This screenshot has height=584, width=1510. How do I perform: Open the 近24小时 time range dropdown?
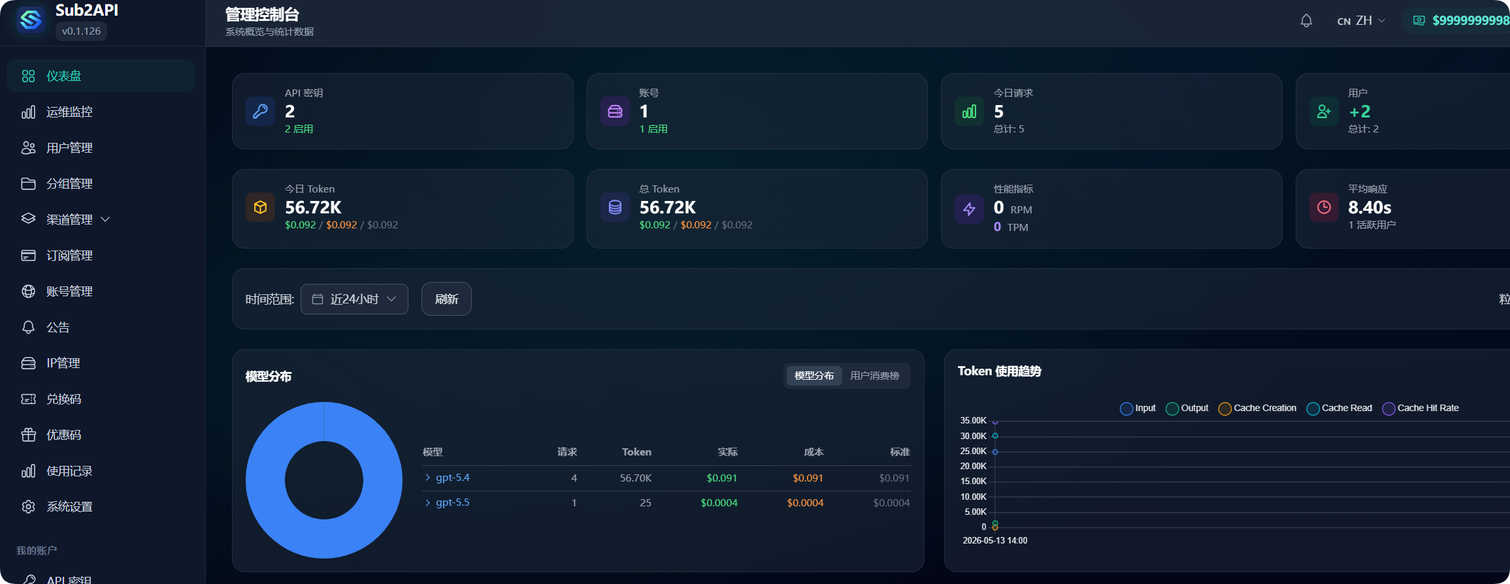pos(354,299)
